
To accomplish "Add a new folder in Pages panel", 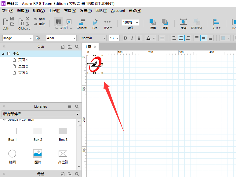I will coord(70,47).
